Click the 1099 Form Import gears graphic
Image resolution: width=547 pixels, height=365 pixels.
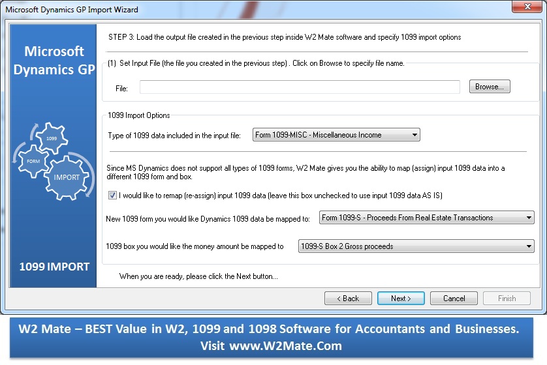coord(53,161)
